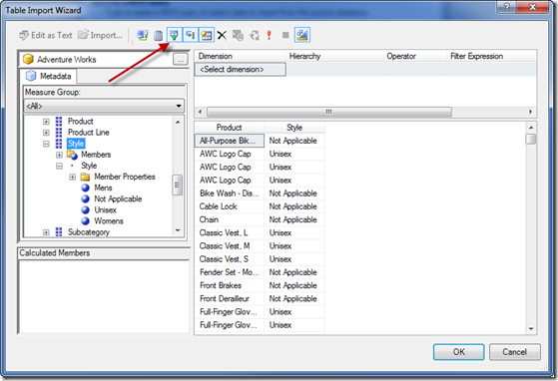
Task: Click the Select dimension filter cell
Action: [x=240, y=69]
